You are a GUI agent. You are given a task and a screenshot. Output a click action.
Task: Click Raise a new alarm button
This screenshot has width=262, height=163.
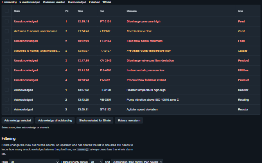click(129, 121)
